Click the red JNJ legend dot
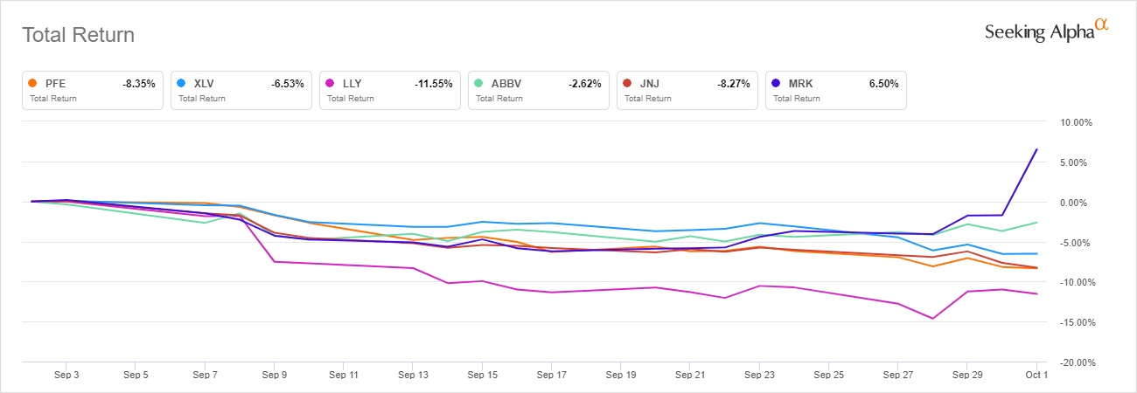 coord(627,83)
